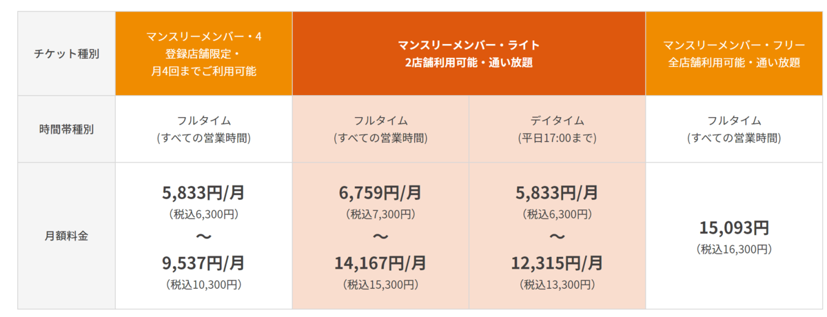Click the 14,167円/月 price
Viewport: 827px width, 317px height.
coord(380,263)
